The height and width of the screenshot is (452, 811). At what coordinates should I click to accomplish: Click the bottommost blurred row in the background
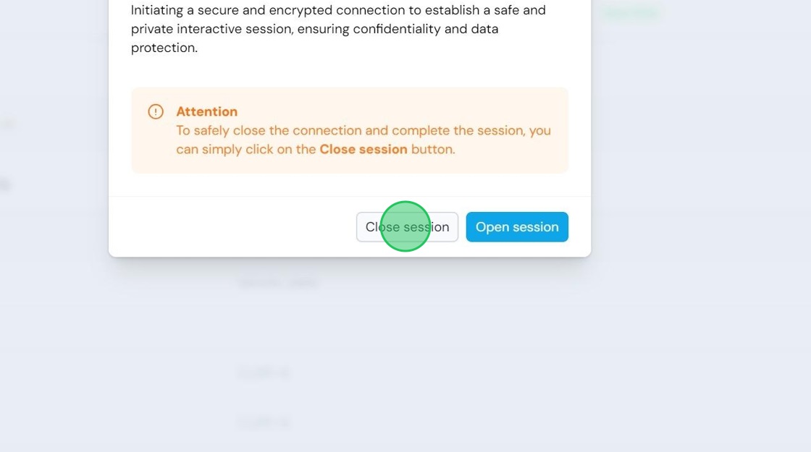[x=264, y=422]
